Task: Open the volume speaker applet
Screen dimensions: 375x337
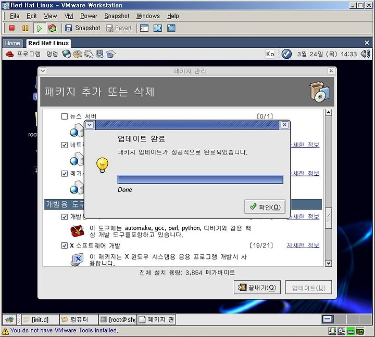Action: [365, 54]
